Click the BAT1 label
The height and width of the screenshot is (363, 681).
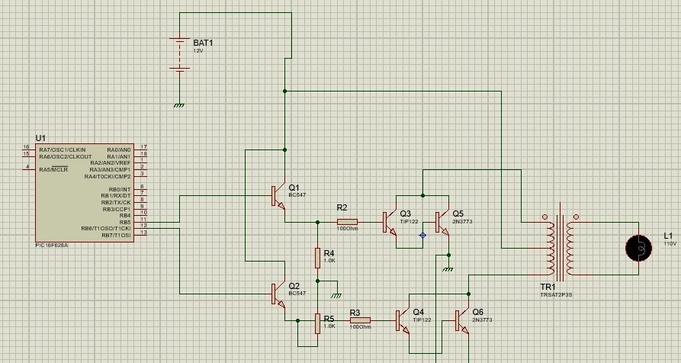(204, 43)
